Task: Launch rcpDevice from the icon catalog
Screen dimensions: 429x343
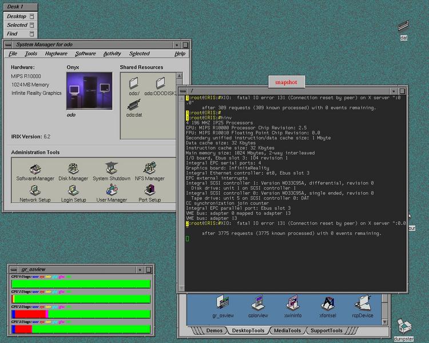Action: [363, 307]
